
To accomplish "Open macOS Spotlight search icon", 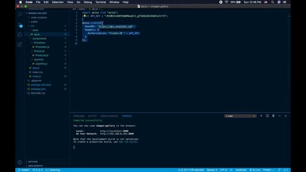I will pos(273,2).
